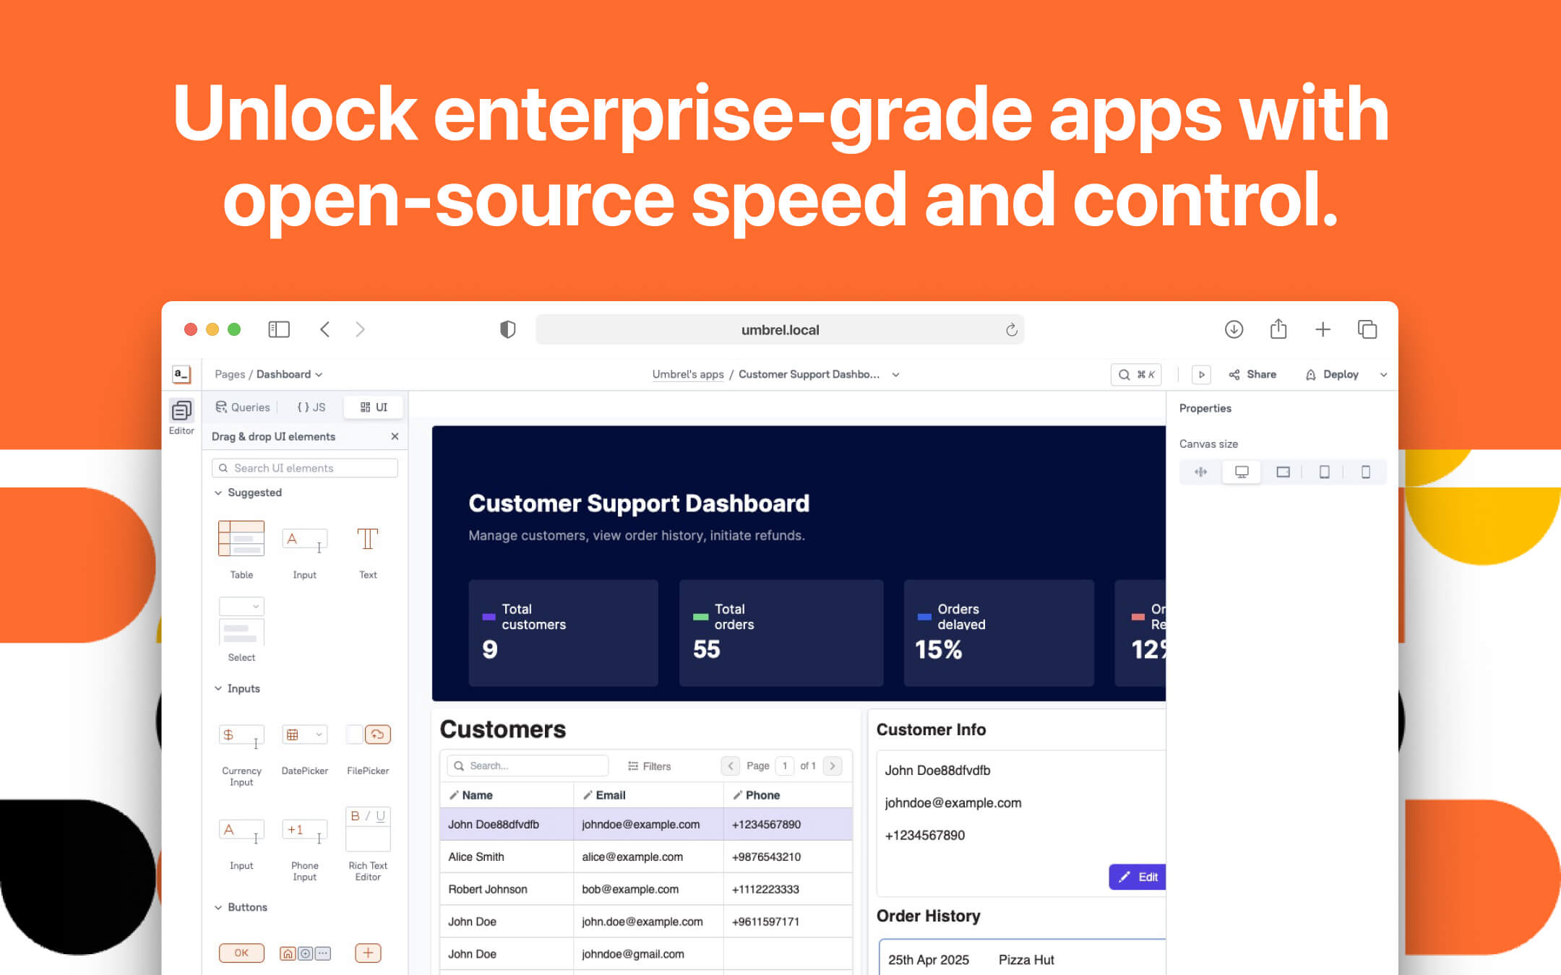Select the fluid width canvas option

coord(1200,472)
